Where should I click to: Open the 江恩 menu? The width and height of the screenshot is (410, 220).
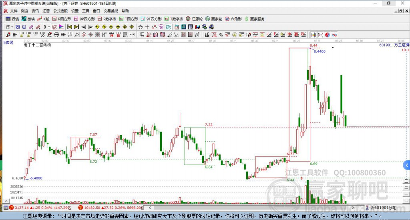coord(46,11)
